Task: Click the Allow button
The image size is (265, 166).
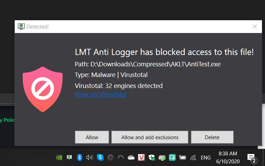Action: click(92, 137)
